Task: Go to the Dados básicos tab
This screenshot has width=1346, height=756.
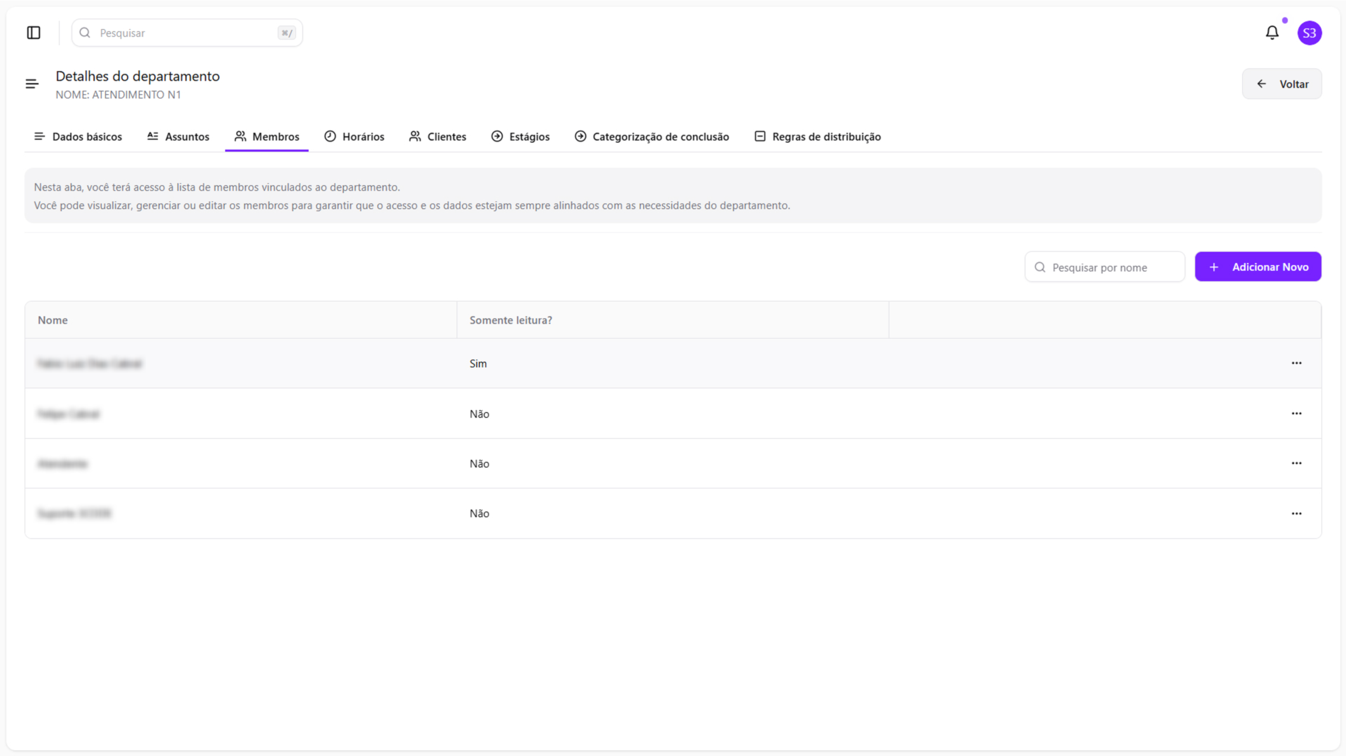Action: click(78, 137)
